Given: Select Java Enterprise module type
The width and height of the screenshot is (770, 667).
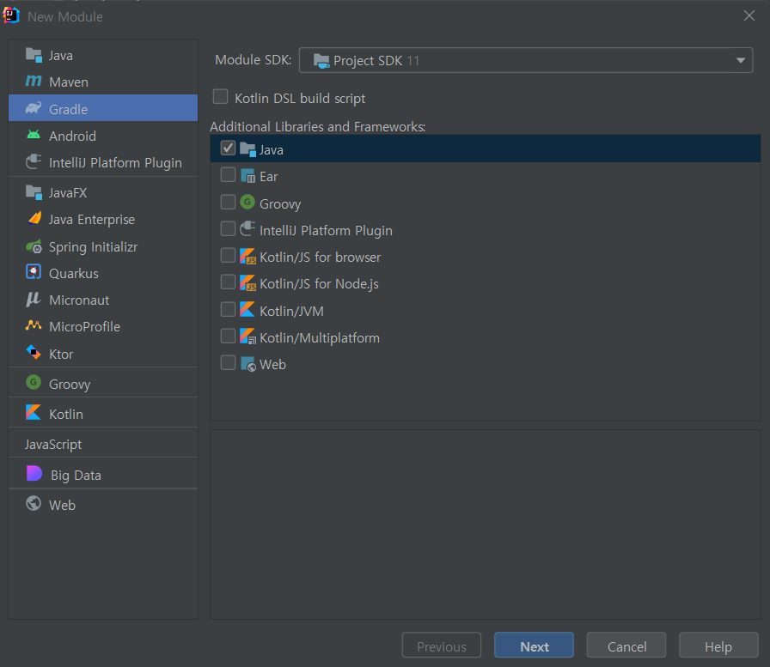Looking at the screenshot, I should point(103,219).
